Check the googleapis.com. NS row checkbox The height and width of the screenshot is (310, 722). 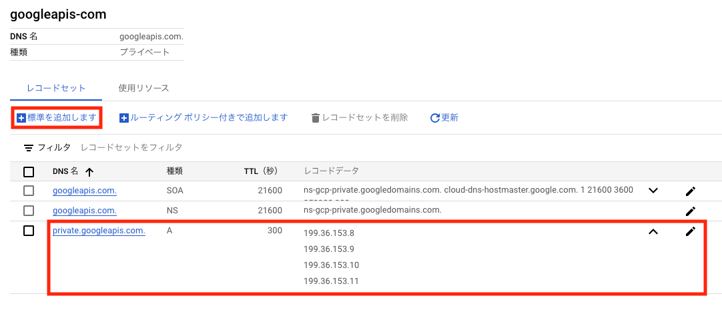point(29,211)
